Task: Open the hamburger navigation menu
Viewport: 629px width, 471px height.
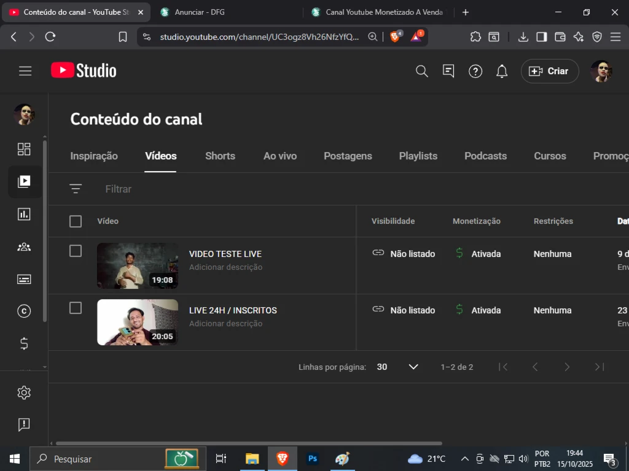Action: pyautogui.click(x=25, y=71)
